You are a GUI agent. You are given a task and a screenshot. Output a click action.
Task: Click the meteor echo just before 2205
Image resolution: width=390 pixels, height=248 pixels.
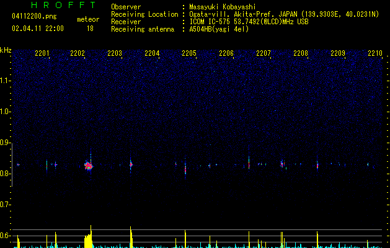pos(185,169)
